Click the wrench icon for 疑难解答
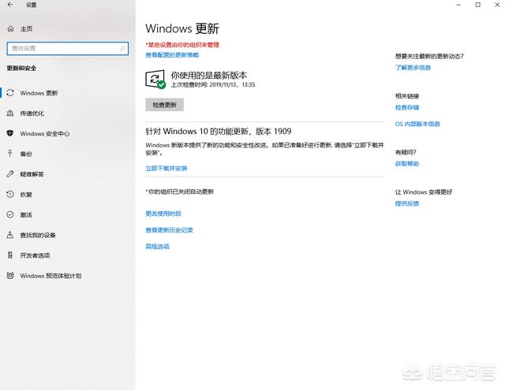This screenshot has height=390, width=505. tap(10, 174)
